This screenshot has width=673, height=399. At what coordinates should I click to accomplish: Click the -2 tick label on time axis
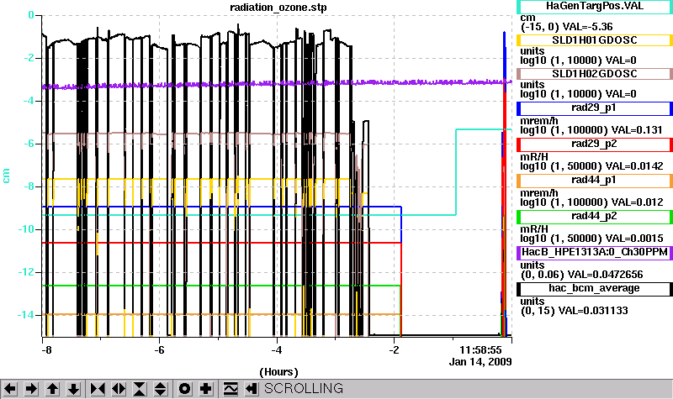(x=394, y=349)
